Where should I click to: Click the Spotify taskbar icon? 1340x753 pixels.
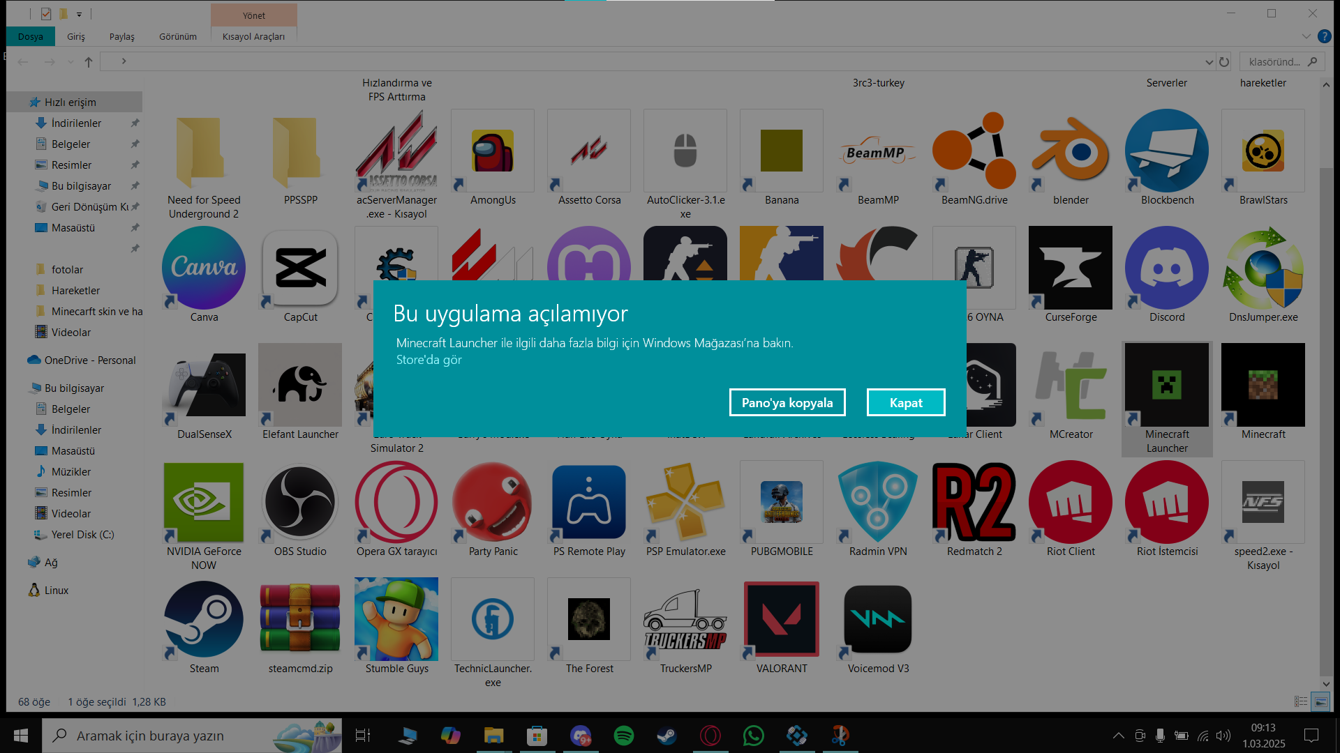coord(623,736)
